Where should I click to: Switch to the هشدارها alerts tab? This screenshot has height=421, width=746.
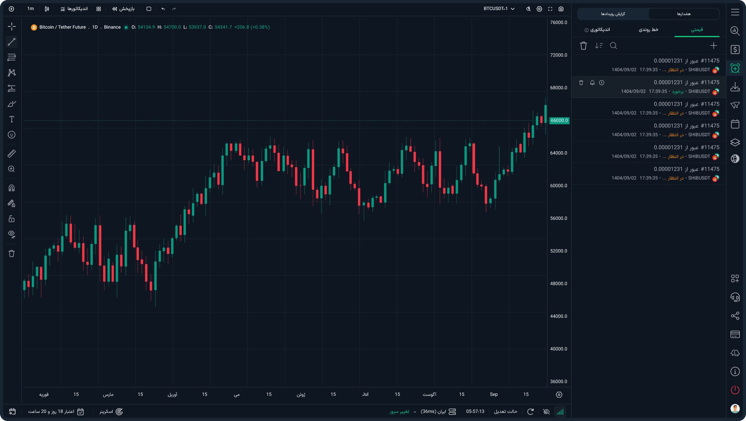684,14
